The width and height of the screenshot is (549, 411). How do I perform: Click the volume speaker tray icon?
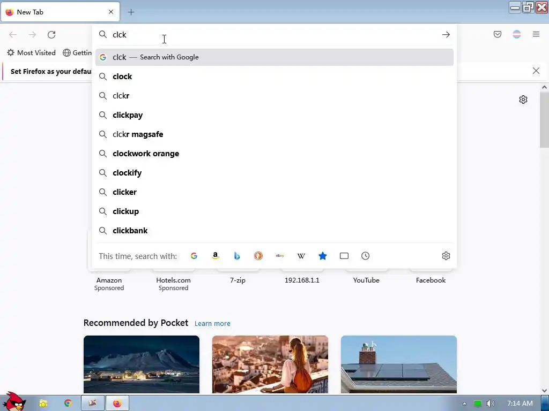[x=491, y=404]
